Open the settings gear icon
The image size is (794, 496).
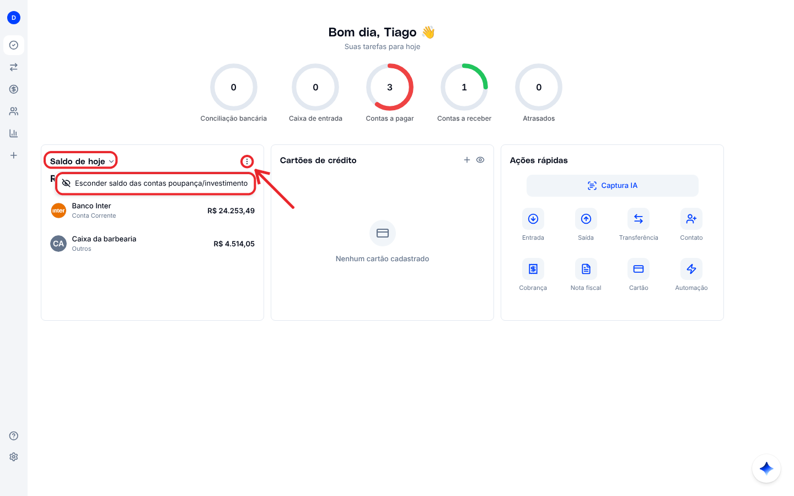14,457
